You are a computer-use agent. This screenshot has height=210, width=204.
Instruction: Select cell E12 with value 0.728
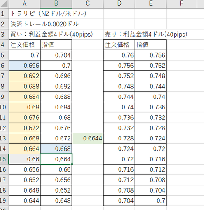(x=151, y=128)
